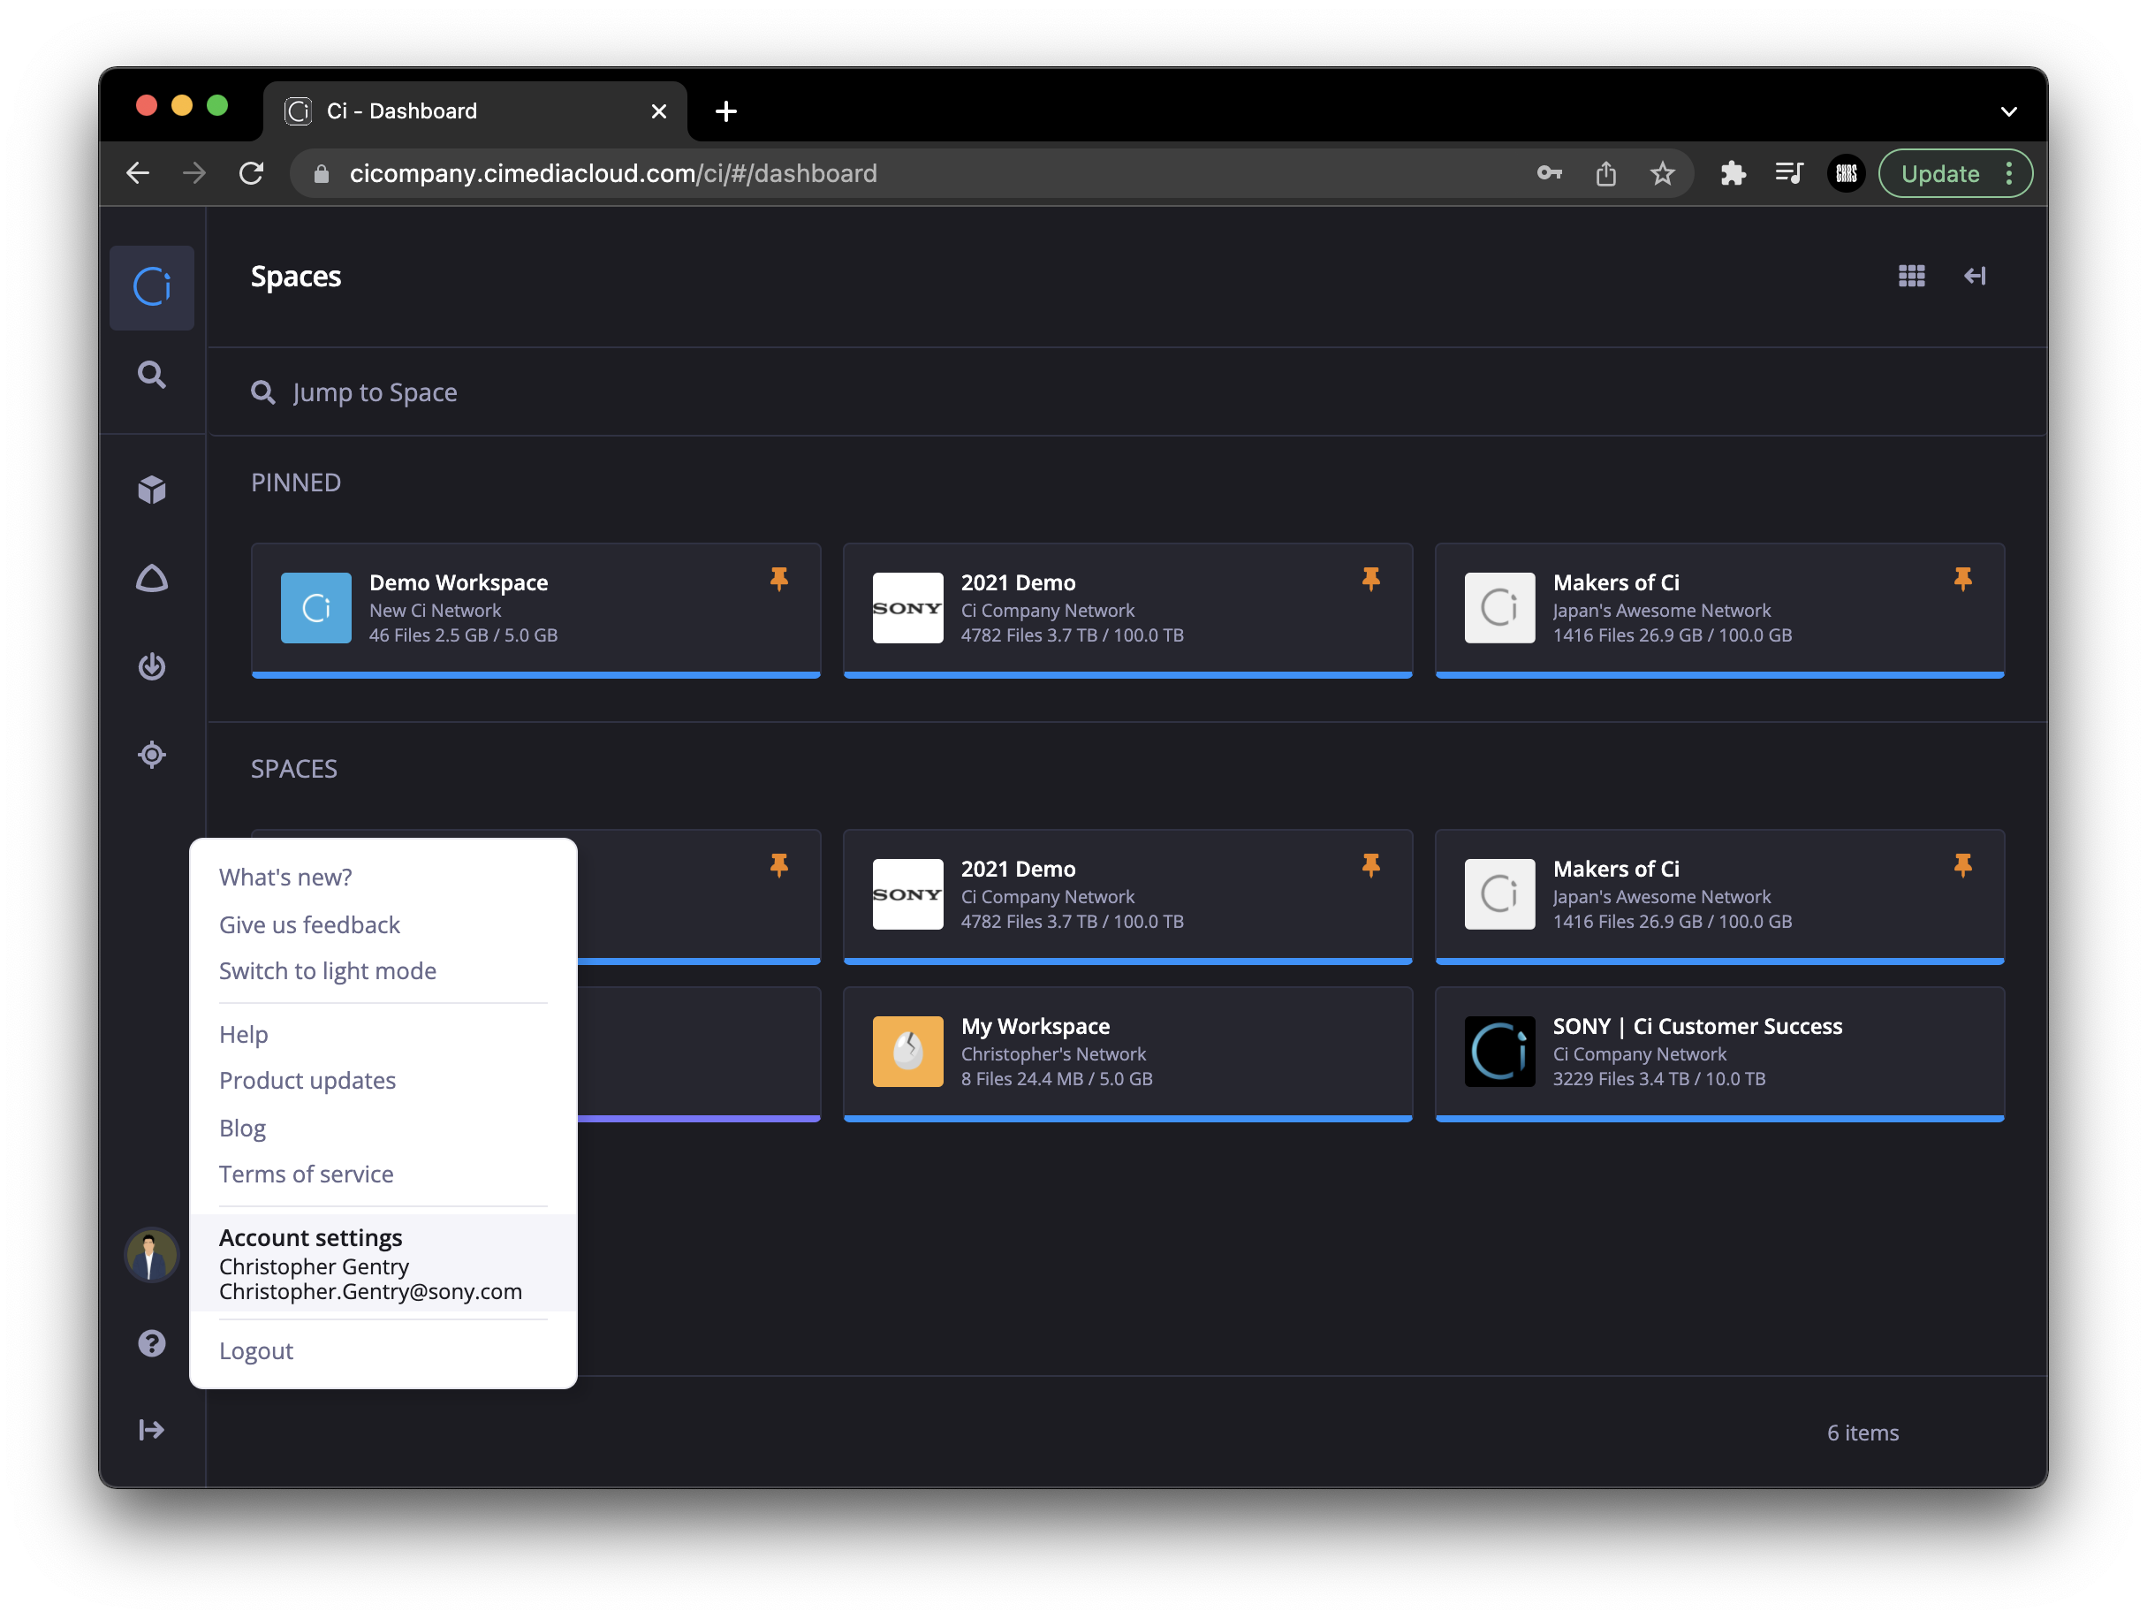2147x1619 pixels.
Task: Click the Sony logo on pinned 2021 Demo
Action: 907,608
